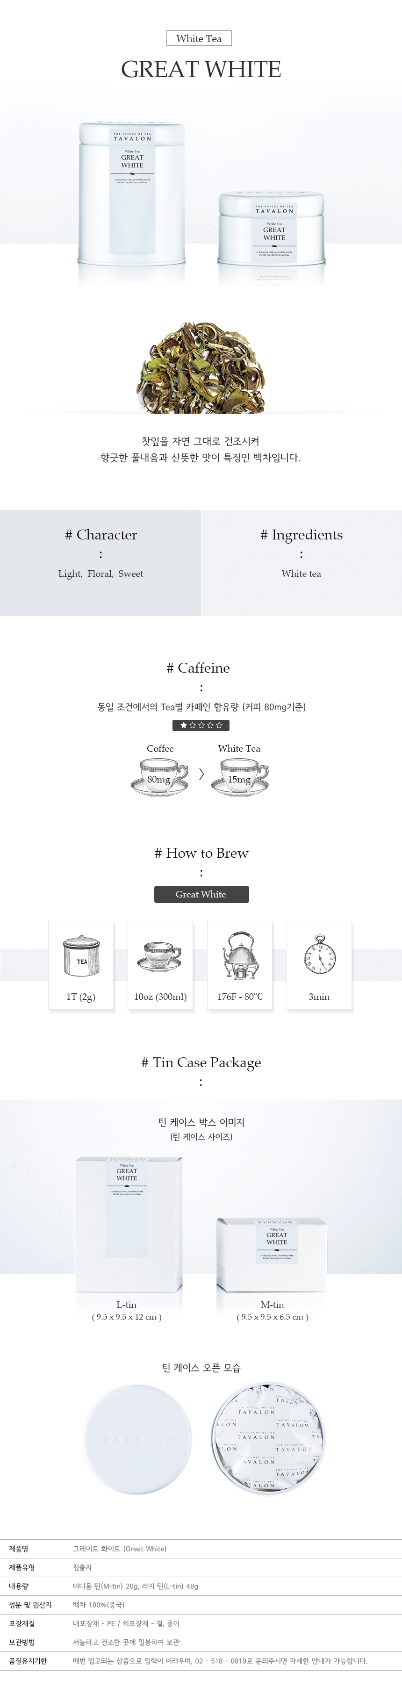402x1694 pixels.
Task: Click the GREAT WHITE main heading
Action: pos(201,69)
